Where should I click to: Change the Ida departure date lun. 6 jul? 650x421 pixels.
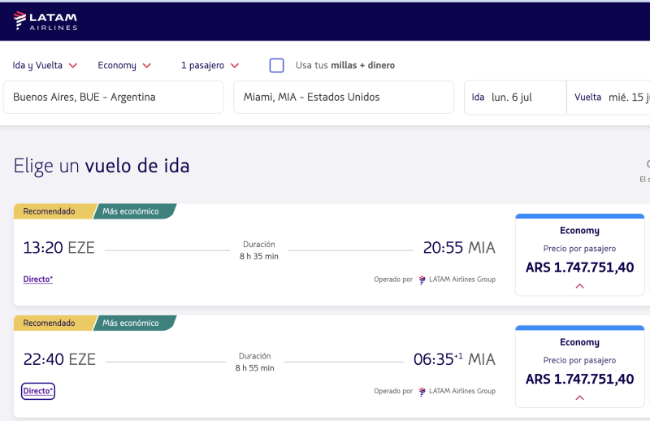[x=514, y=97]
